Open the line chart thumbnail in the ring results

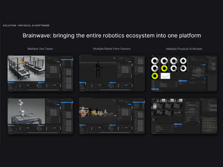[x=165, y=76]
